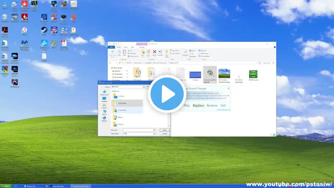Open the red download-arrow desktop shortcut

[24, 5]
